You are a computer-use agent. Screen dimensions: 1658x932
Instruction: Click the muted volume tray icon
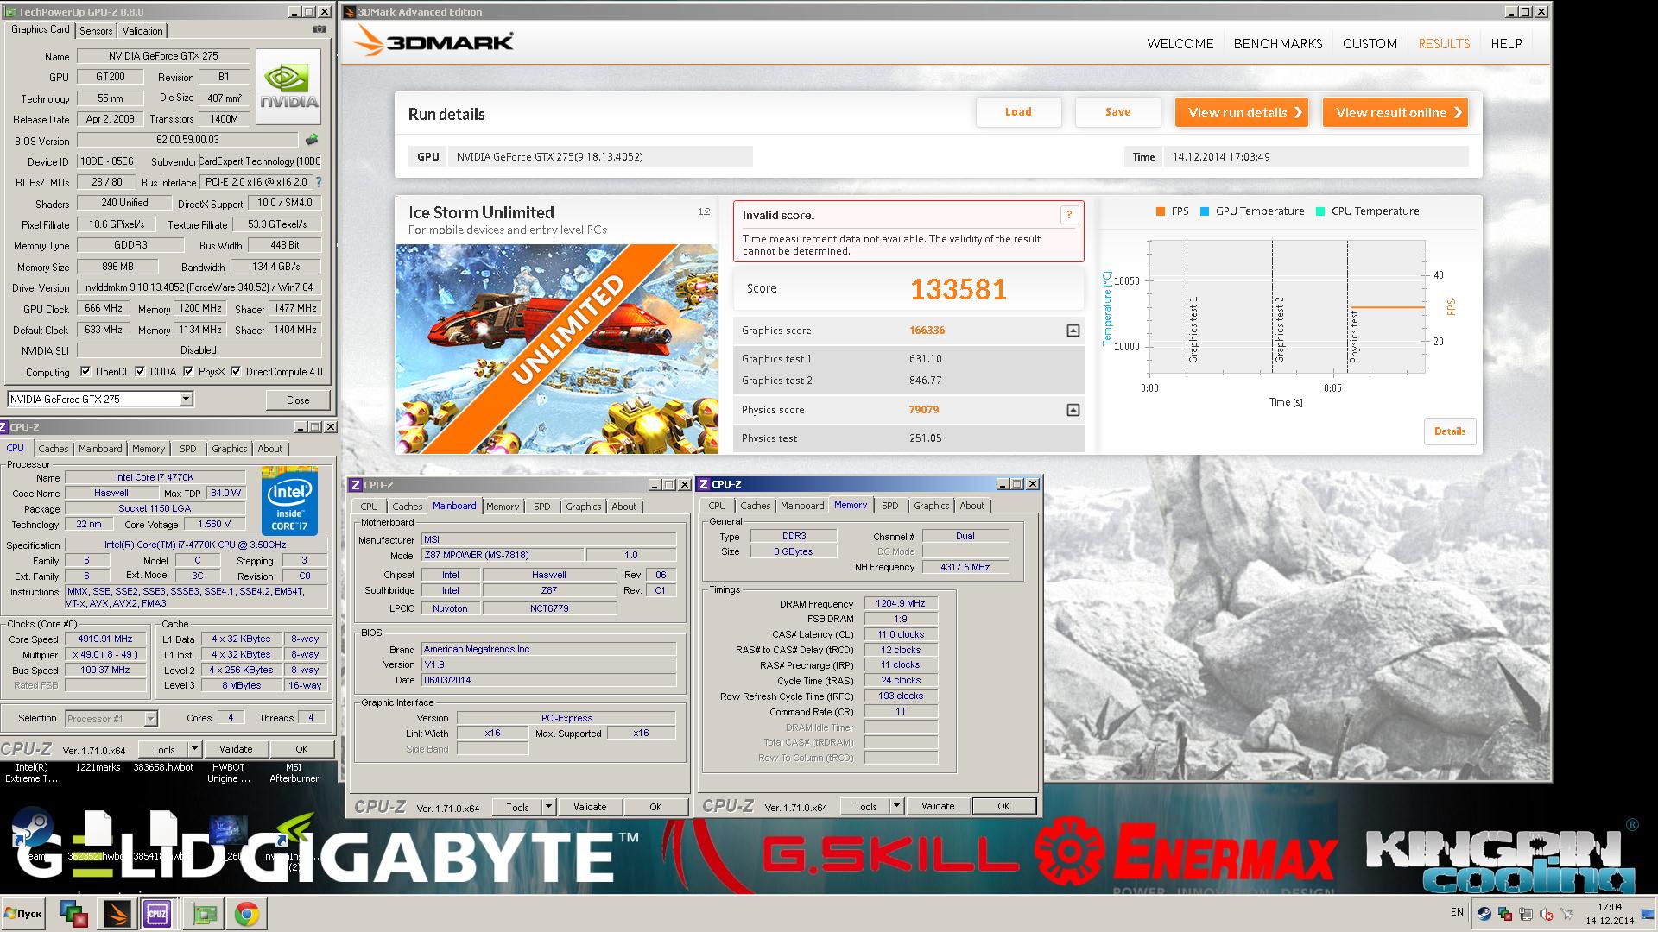1546,914
